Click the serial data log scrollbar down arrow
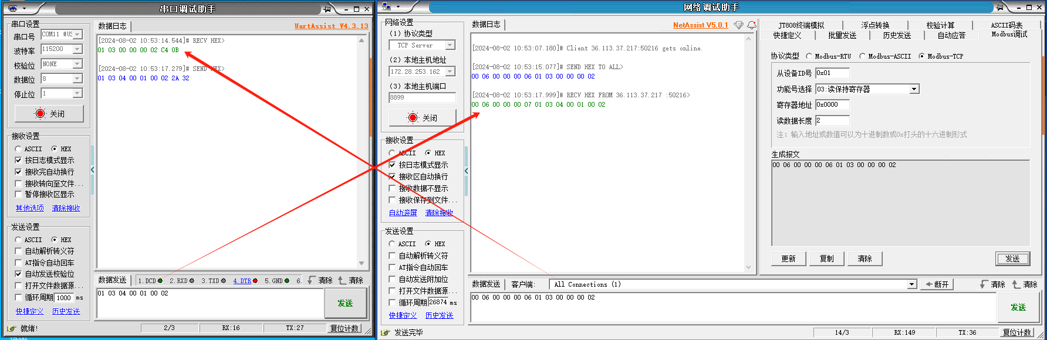 coord(362,263)
